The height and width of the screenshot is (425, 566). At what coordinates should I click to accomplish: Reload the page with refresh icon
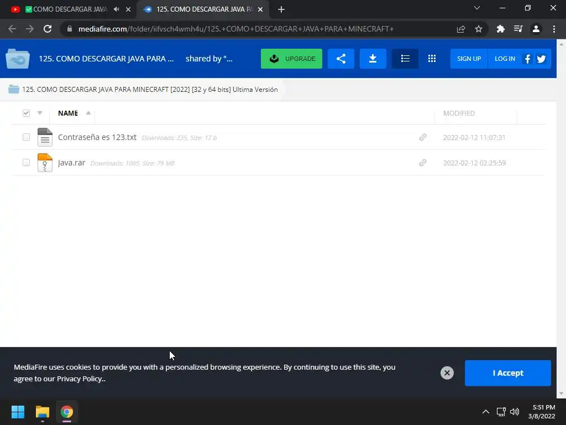pyautogui.click(x=48, y=29)
